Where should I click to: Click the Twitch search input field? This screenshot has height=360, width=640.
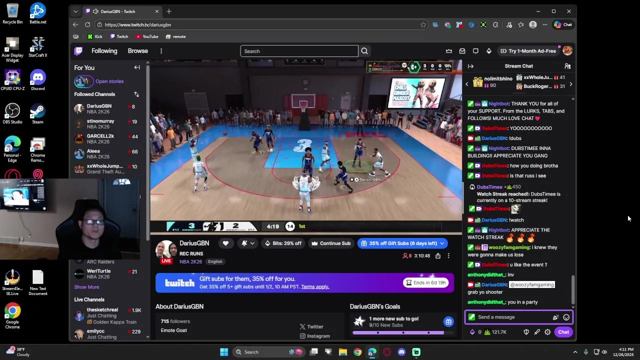299,51
